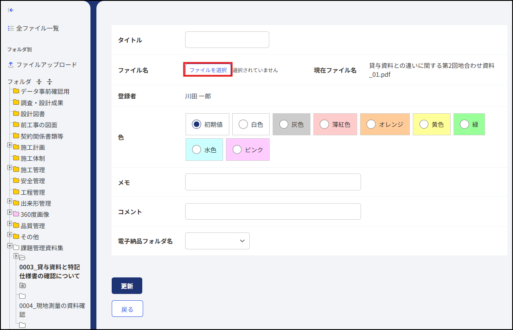Click the 工程管理 folder icon
The image size is (513, 330).
pos(16,192)
